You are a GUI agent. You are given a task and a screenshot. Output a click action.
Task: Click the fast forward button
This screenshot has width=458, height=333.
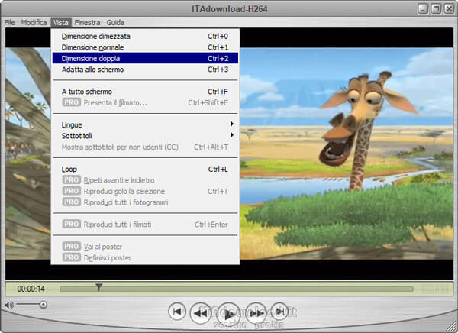[256, 313]
